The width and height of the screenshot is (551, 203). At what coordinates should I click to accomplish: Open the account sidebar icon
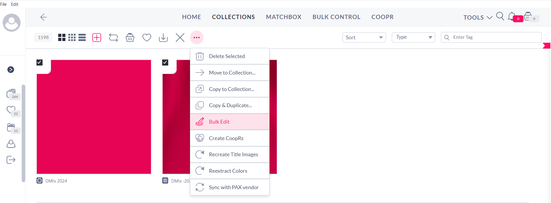click(11, 144)
